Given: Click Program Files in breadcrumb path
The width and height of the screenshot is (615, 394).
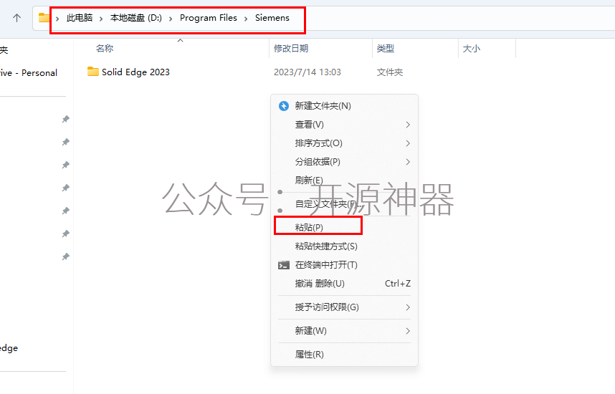Looking at the screenshot, I should [x=208, y=18].
